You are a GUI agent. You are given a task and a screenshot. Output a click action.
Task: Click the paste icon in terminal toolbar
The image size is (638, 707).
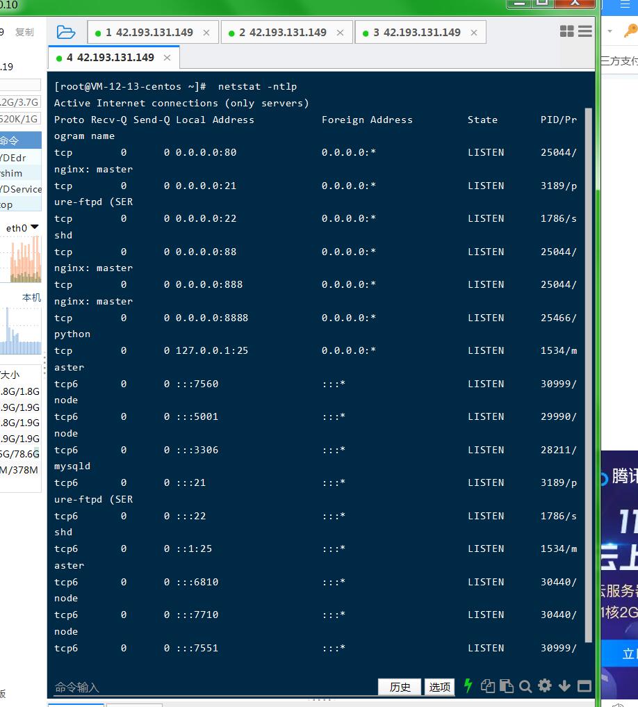pyautogui.click(x=507, y=686)
